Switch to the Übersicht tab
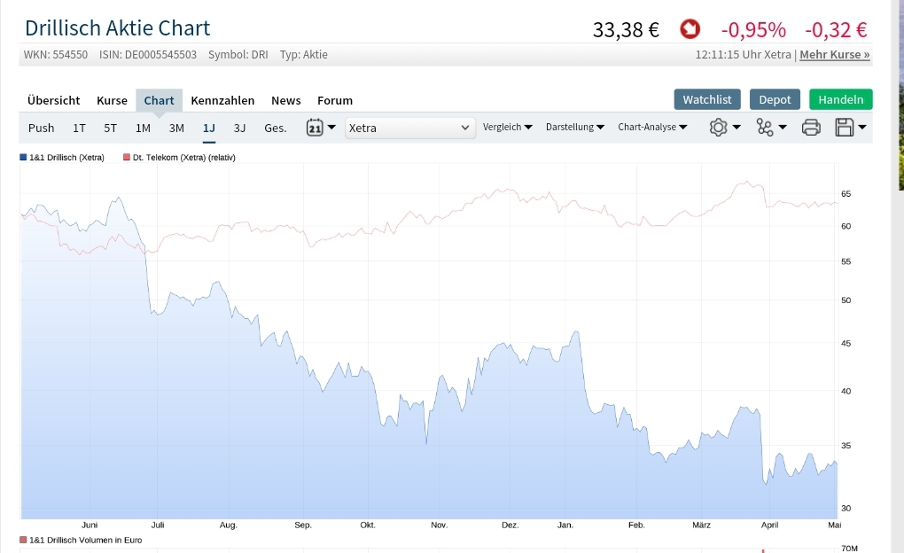Viewport: 904px width, 553px height. point(53,100)
